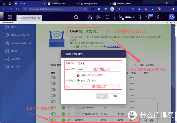177x123 pixels.
Task: Click the 添加 NAS 服务 button
Action: click(x=147, y=65)
